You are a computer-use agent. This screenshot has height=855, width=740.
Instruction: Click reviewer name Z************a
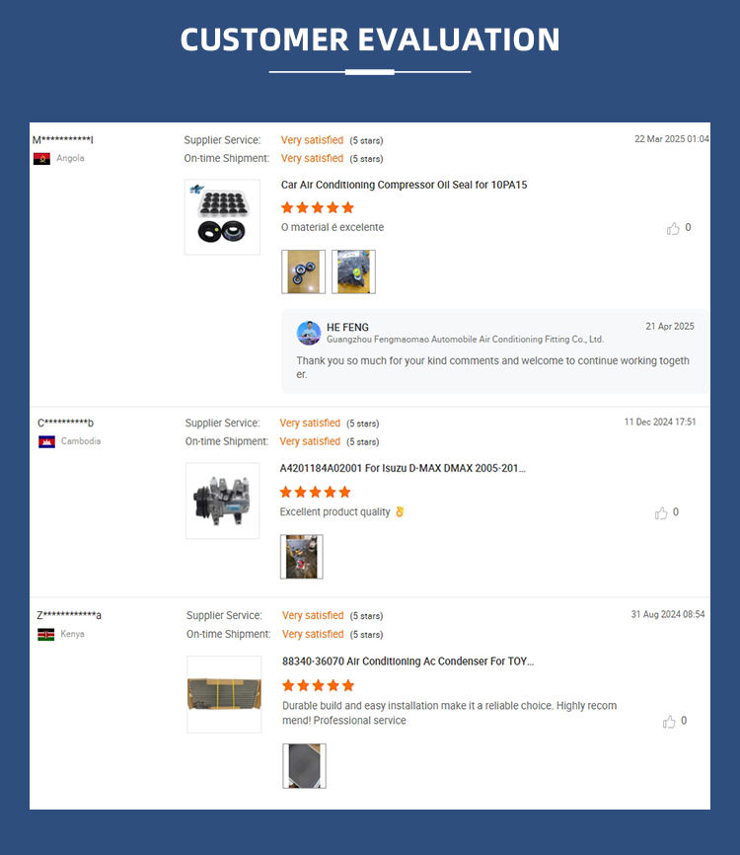click(69, 616)
